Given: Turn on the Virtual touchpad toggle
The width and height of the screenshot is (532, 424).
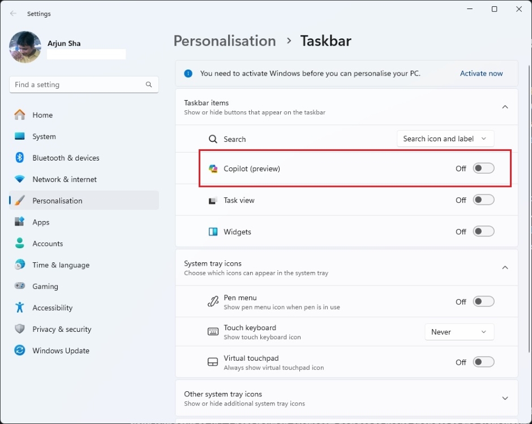Looking at the screenshot, I should coord(483,362).
